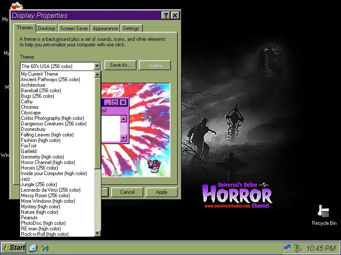Click the help question mark button

[166, 15]
